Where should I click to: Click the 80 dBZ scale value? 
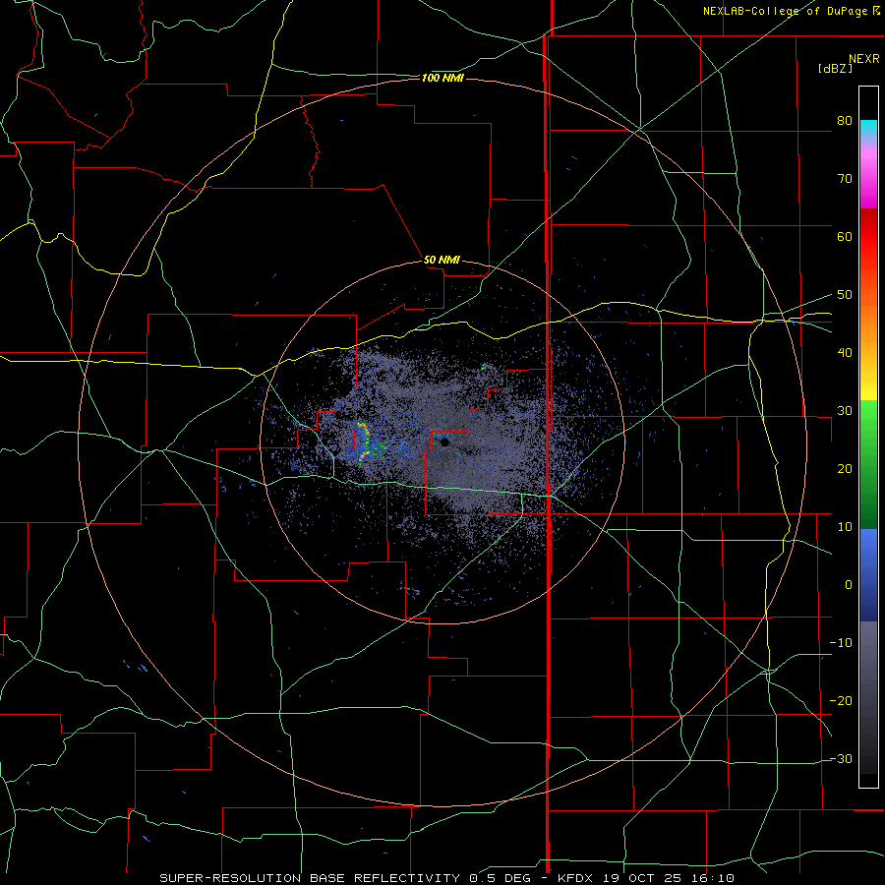pyautogui.click(x=845, y=121)
